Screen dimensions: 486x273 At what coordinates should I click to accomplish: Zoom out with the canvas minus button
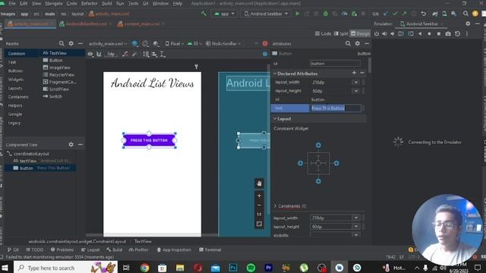(x=259, y=205)
